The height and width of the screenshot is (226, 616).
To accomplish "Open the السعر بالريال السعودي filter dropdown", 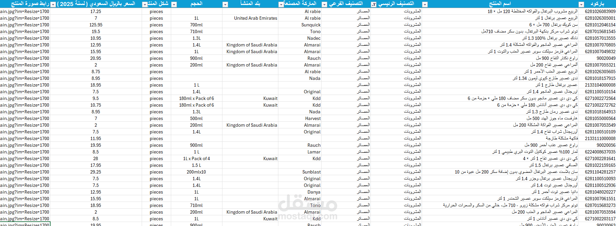I will tap(53, 4).
